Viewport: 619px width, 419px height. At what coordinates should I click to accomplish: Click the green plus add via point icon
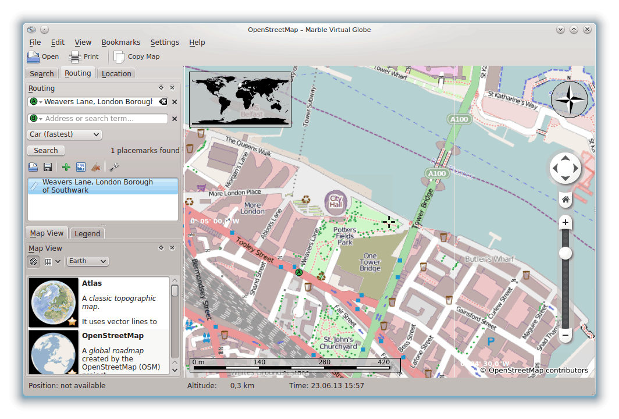pyautogui.click(x=66, y=168)
